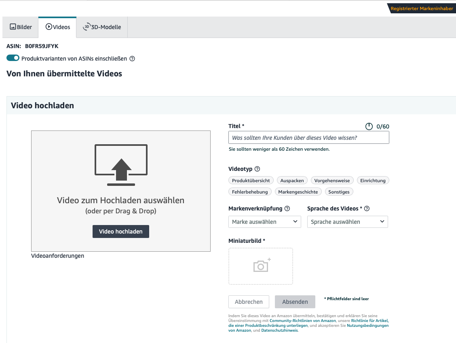Click the clock icon next to character counter
Viewport: 456px width, 343px height.
pos(369,126)
